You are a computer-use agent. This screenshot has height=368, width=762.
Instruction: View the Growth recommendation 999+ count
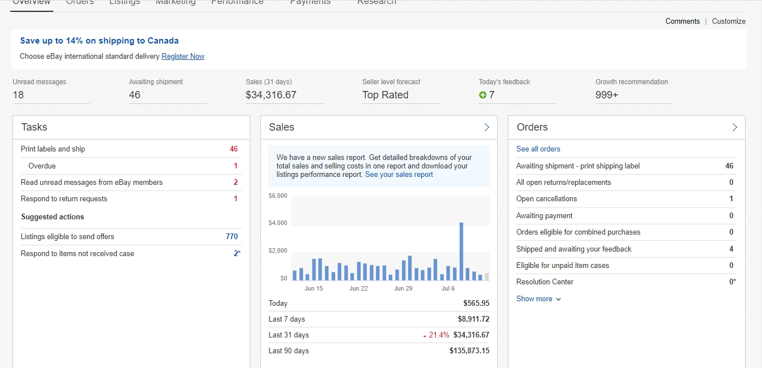(x=606, y=95)
